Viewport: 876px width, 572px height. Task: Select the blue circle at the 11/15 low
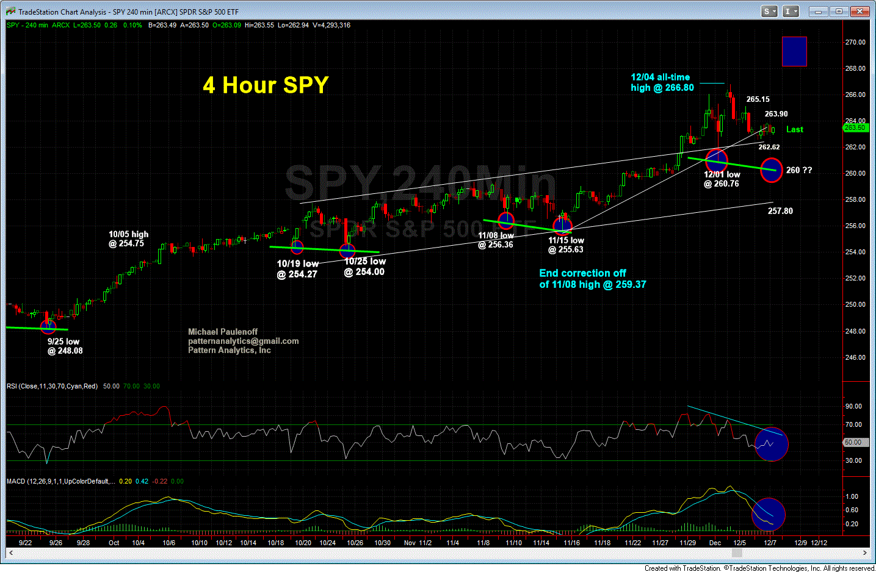[563, 226]
